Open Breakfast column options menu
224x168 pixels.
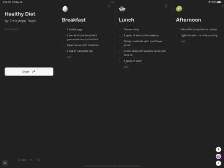point(109,6)
